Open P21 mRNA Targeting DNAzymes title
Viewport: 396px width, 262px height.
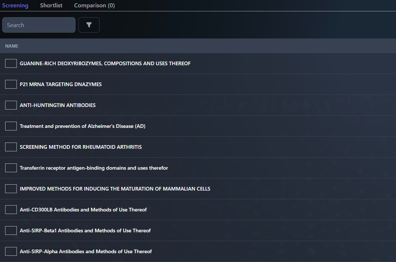61,84
